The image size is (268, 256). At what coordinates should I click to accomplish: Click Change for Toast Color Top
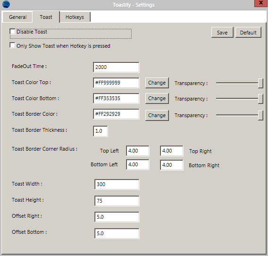pyautogui.click(x=157, y=83)
